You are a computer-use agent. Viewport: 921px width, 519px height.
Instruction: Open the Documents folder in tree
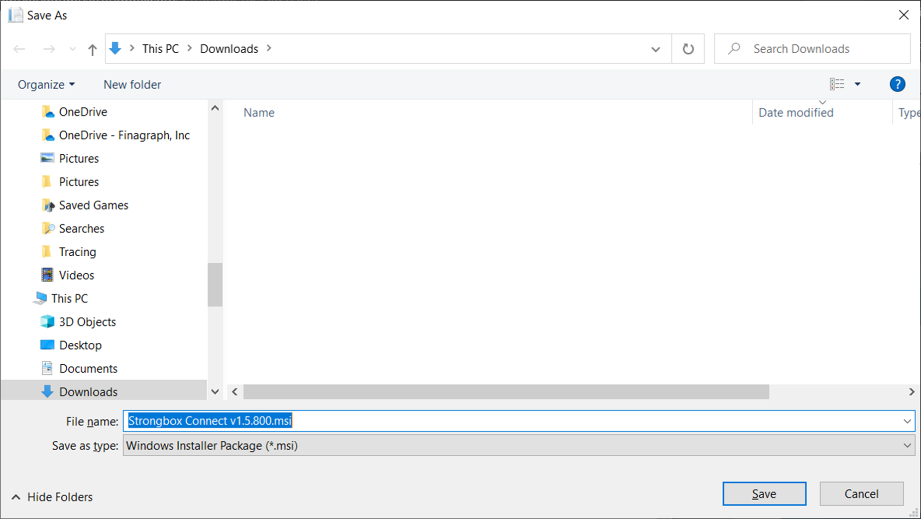pyautogui.click(x=88, y=369)
